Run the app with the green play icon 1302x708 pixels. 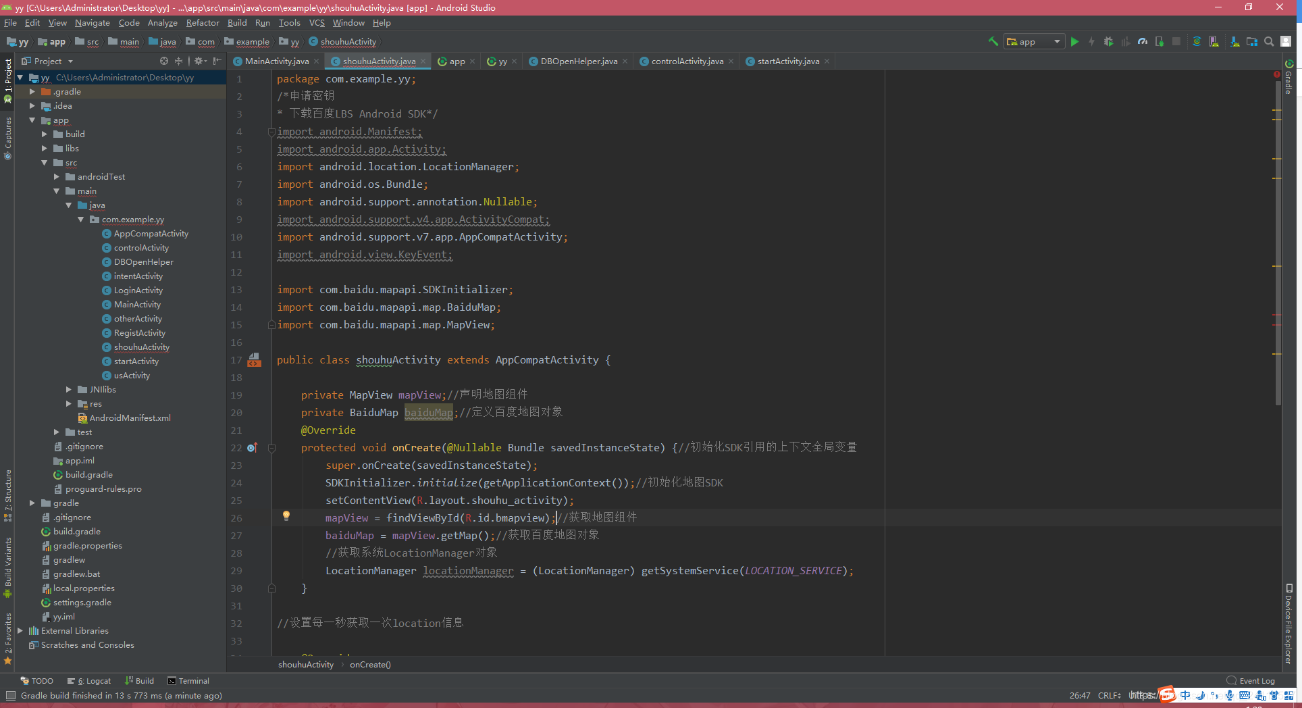[1074, 41]
